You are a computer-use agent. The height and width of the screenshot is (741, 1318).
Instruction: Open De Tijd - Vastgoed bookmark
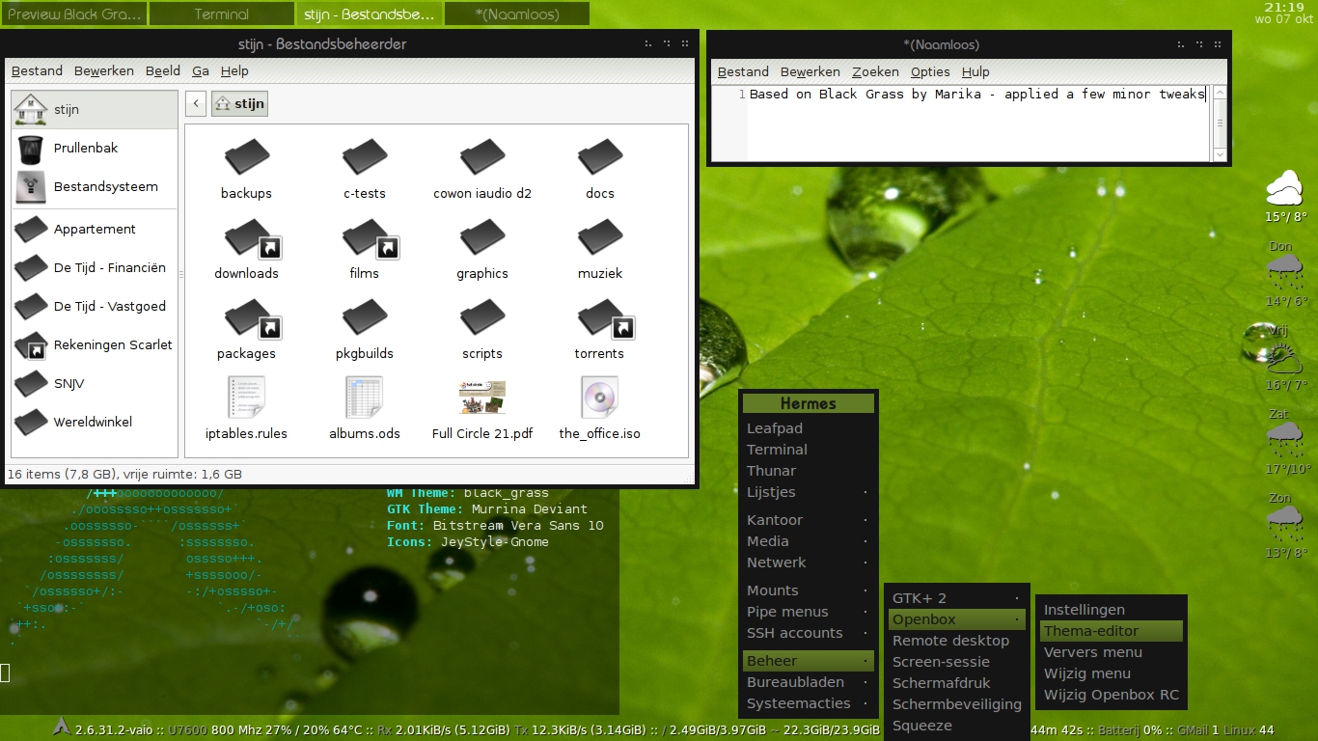(95, 307)
